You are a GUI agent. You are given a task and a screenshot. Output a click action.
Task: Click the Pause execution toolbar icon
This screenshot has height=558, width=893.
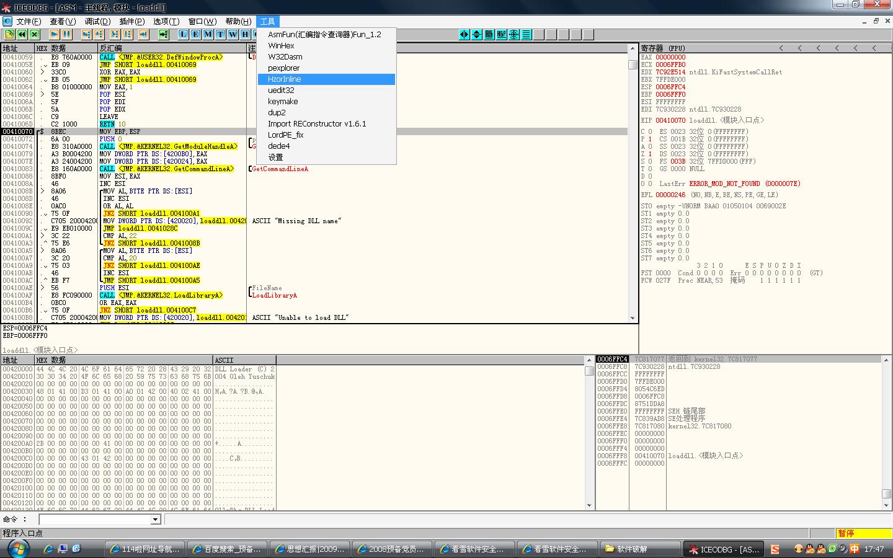66,35
